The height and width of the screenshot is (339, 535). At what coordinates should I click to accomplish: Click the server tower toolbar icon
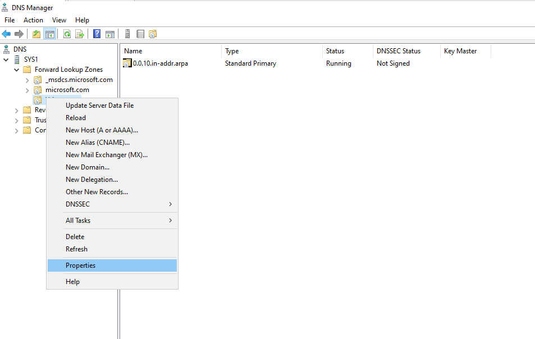(127, 34)
